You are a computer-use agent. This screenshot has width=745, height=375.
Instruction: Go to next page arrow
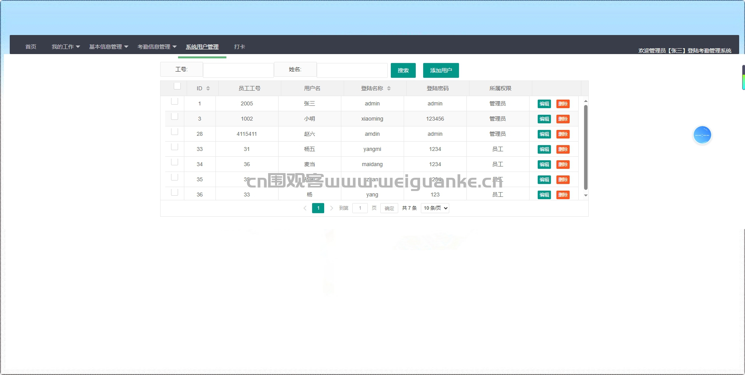coord(332,208)
